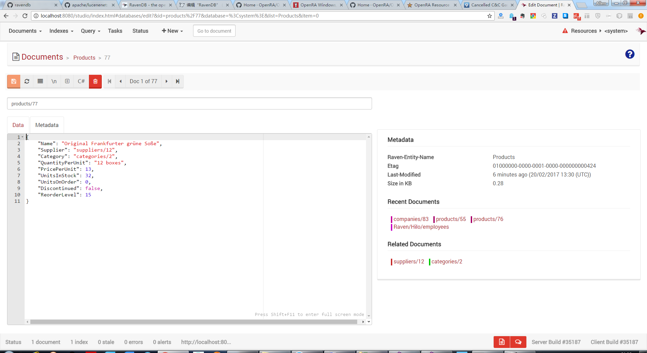Open the help question mark icon
This screenshot has width=647, height=353.
[x=629, y=54]
